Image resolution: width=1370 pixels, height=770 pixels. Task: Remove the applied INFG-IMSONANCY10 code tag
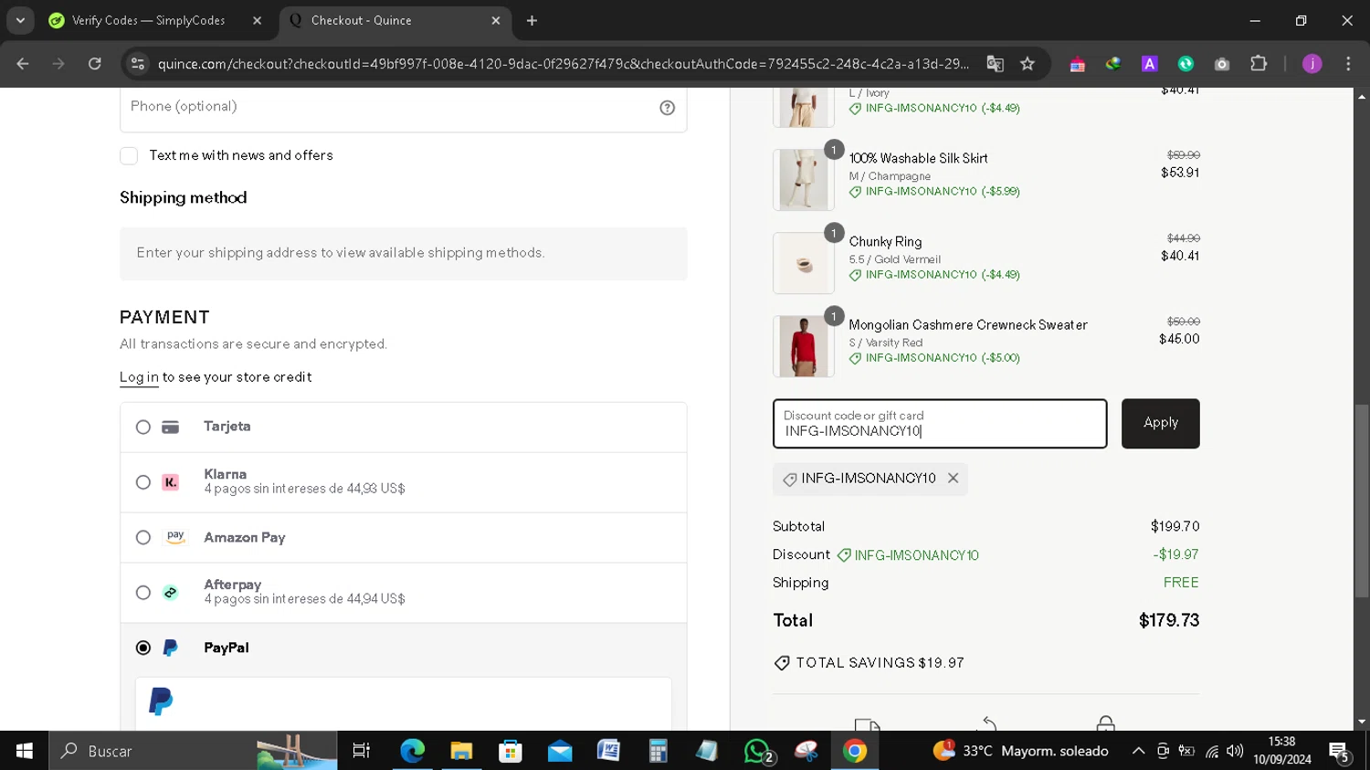pyautogui.click(x=953, y=478)
